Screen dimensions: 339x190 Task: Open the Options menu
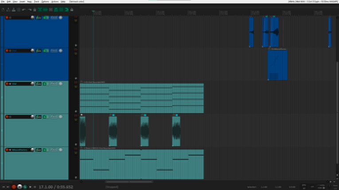pyautogui.click(x=45, y=1)
